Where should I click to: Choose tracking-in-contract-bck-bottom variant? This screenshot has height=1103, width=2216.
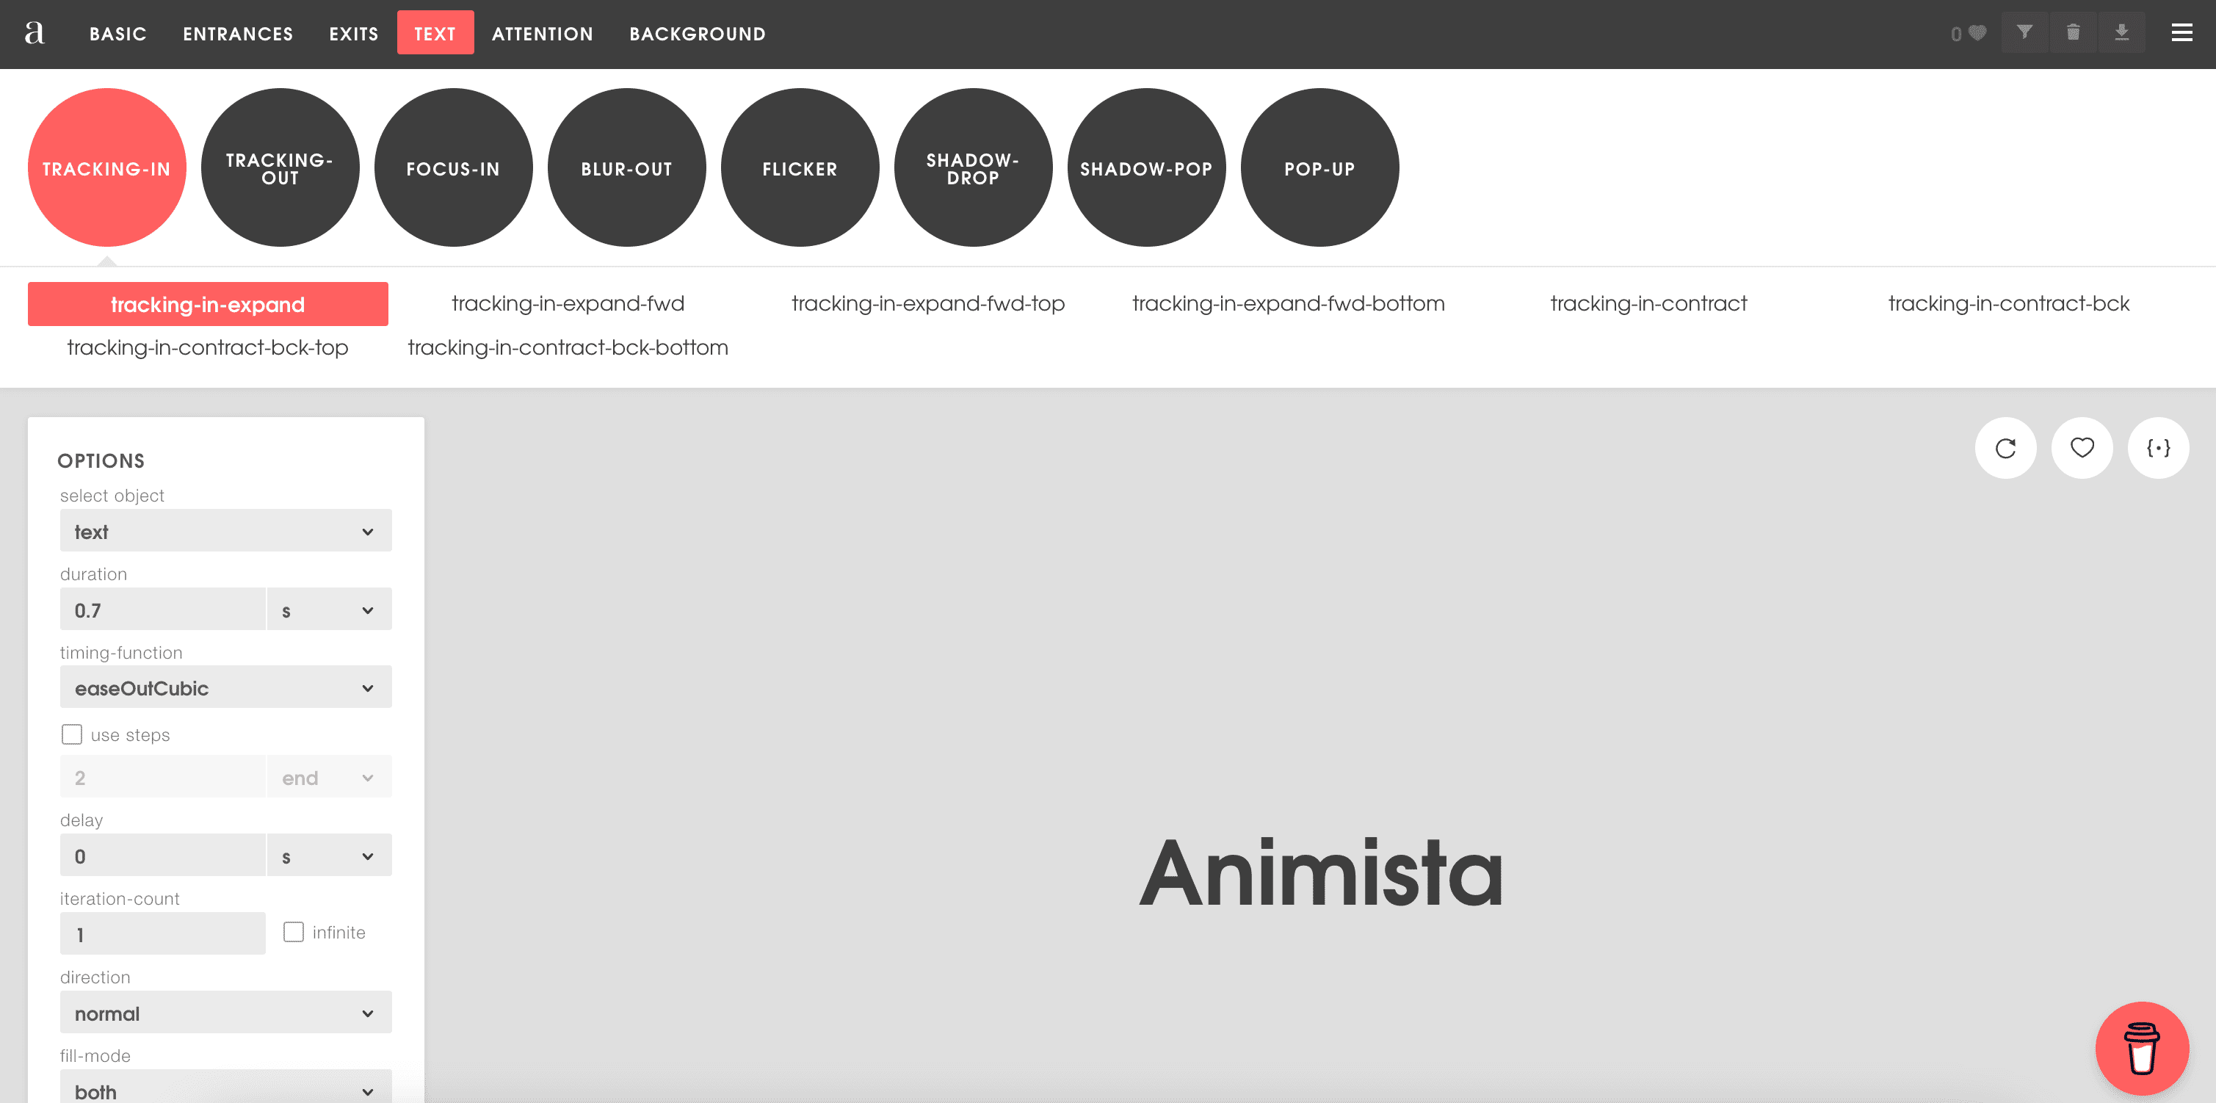point(568,347)
